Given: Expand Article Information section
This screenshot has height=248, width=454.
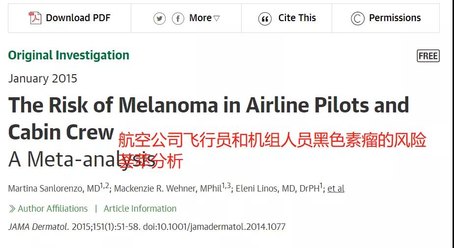Looking at the screenshot, I should point(140,209).
